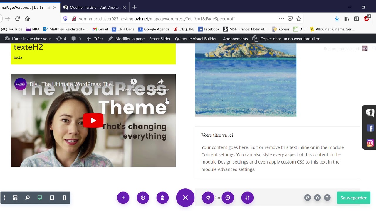Select desktop preview mode
The width and height of the screenshot is (376, 211).
pyautogui.click(x=40, y=198)
